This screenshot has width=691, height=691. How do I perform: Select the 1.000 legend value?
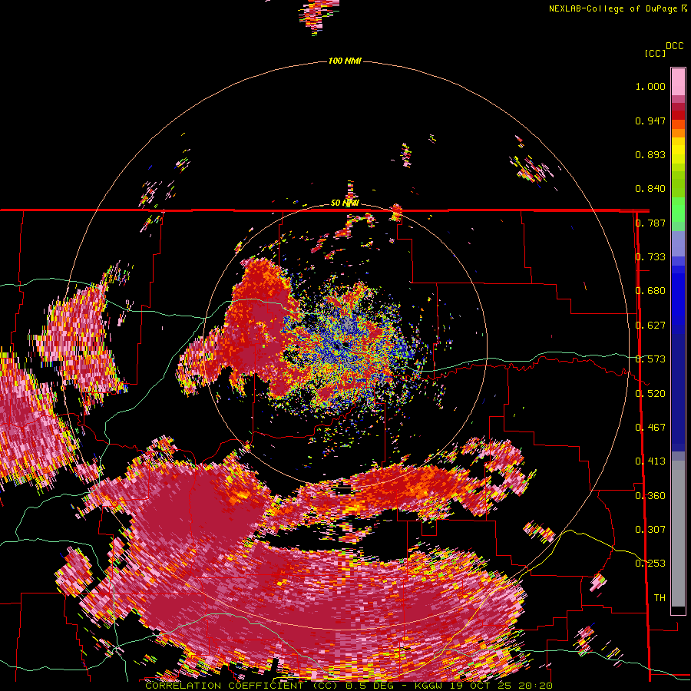point(650,86)
